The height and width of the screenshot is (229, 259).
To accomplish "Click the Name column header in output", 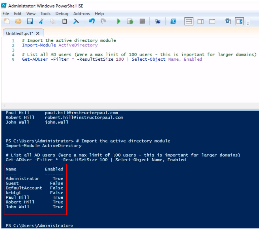I will 11,169.
